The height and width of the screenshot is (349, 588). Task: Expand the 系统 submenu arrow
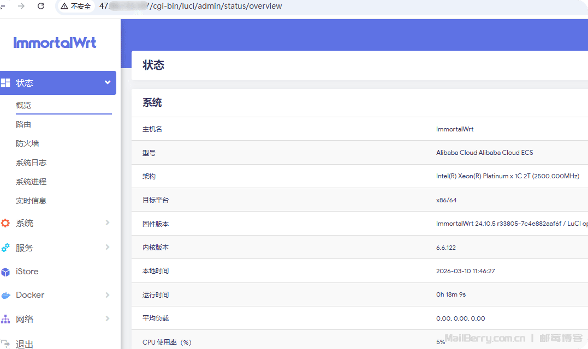108,222
